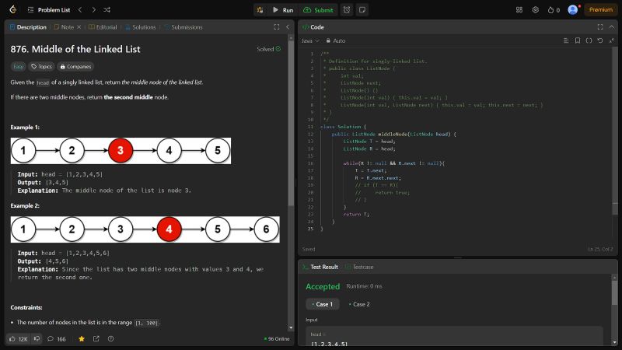Toggle the Auto lock setting
Screen dimensions: 622x350
click(x=336, y=40)
